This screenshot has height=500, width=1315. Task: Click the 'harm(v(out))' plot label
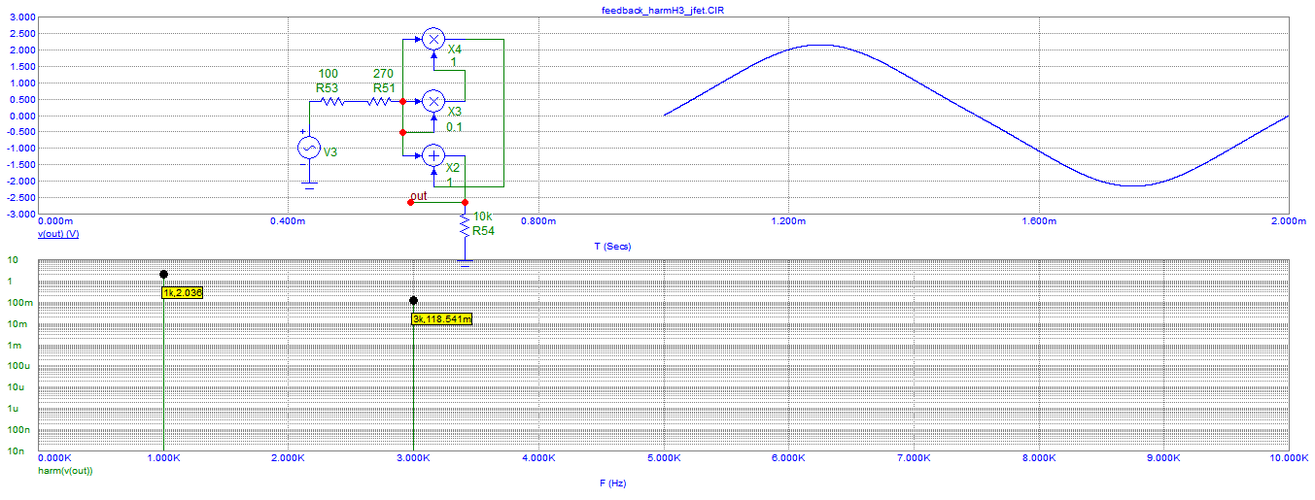click(65, 470)
